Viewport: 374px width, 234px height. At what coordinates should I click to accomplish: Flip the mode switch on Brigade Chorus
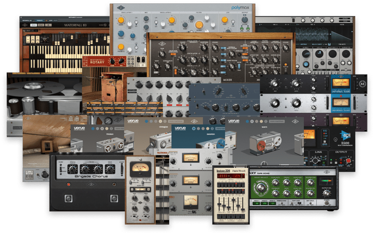point(60,169)
